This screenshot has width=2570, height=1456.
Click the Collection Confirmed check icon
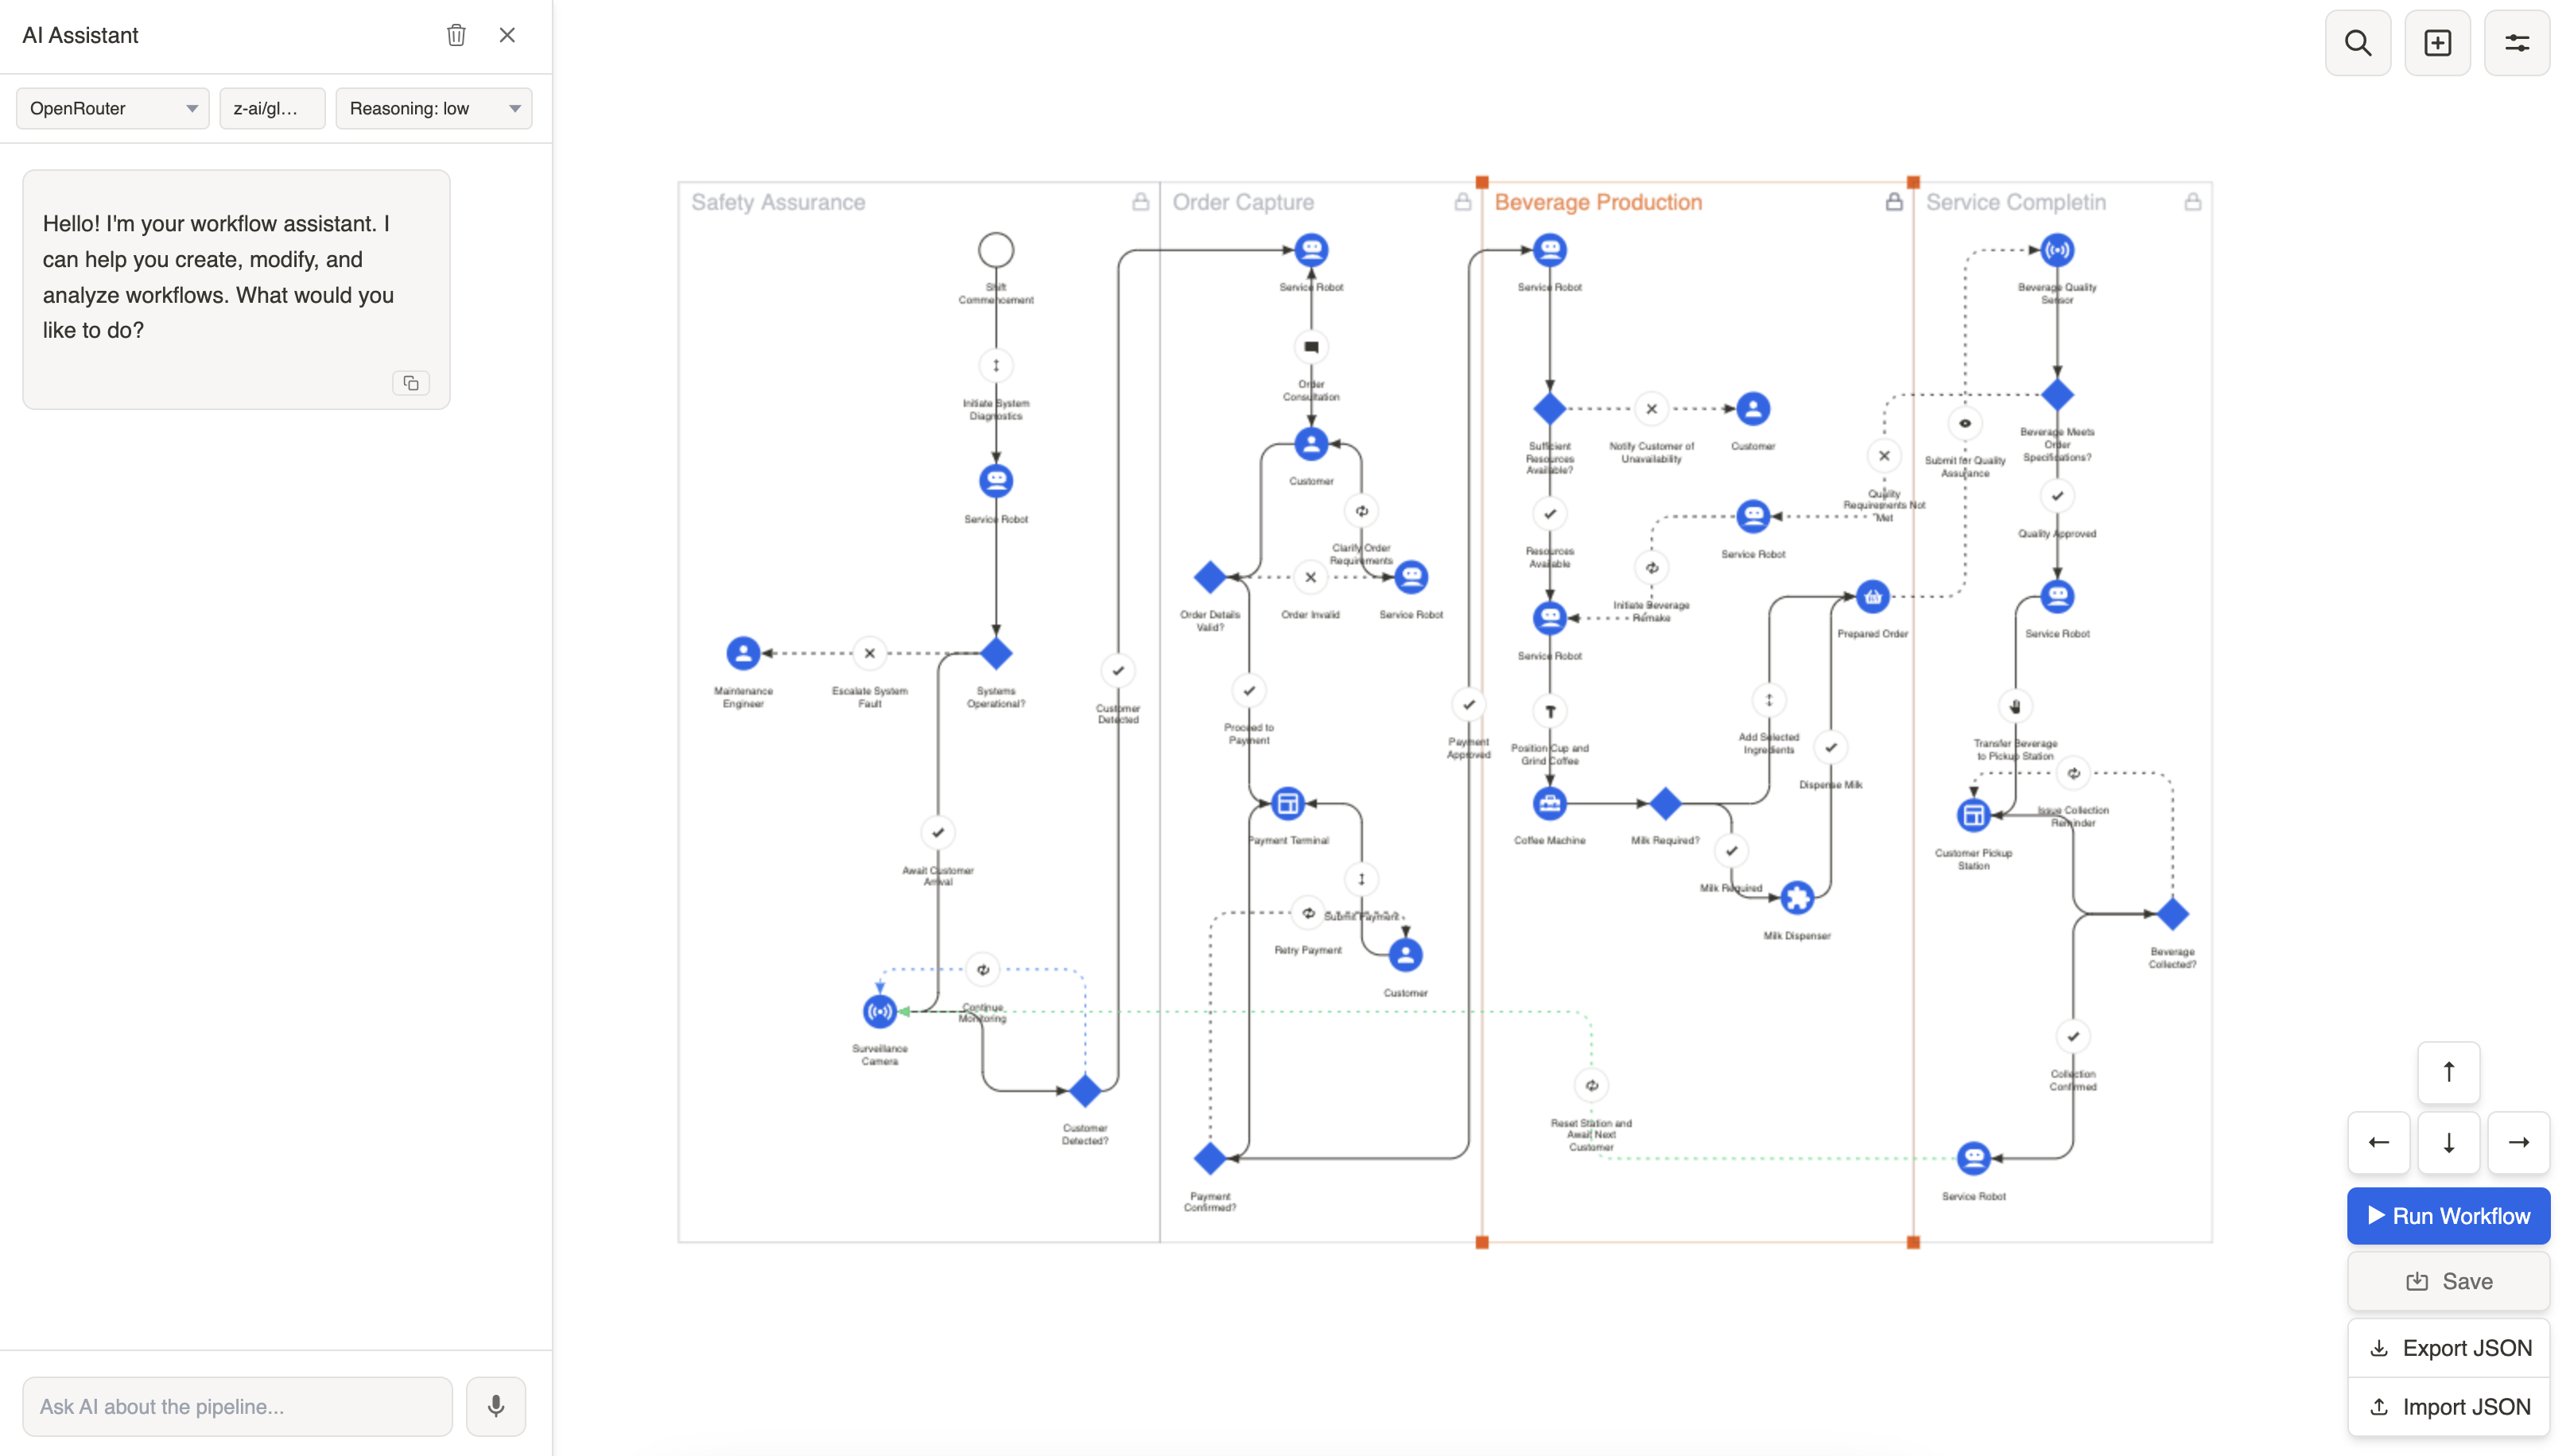click(x=2073, y=1037)
